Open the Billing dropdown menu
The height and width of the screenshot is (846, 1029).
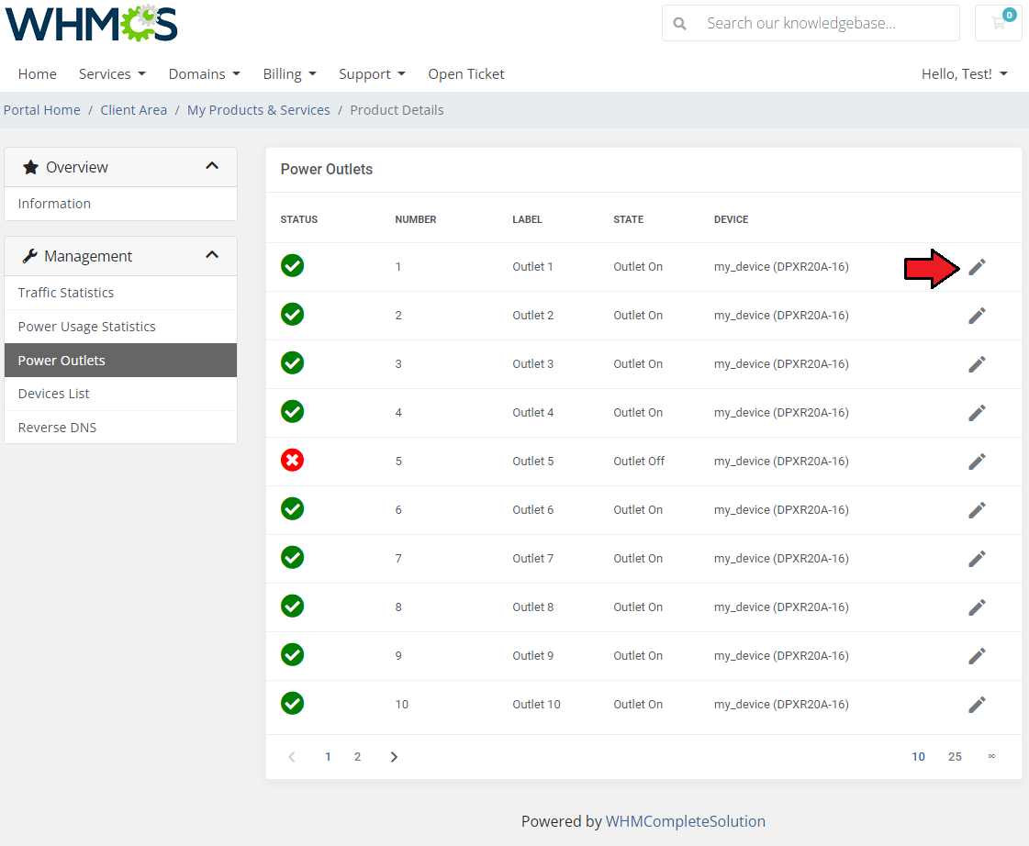click(x=290, y=74)
